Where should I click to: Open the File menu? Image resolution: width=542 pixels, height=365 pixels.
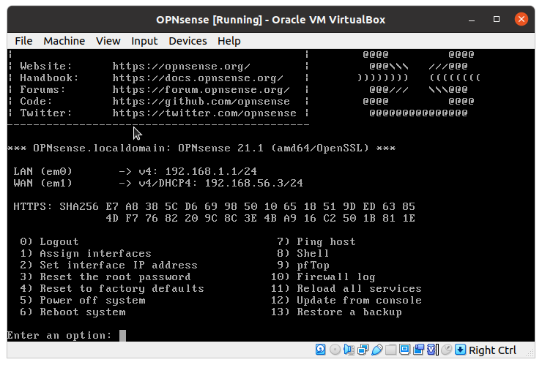tap(23, 41)
